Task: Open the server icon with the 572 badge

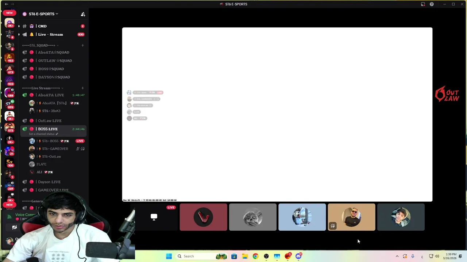Action: click(x=9, y=128)
